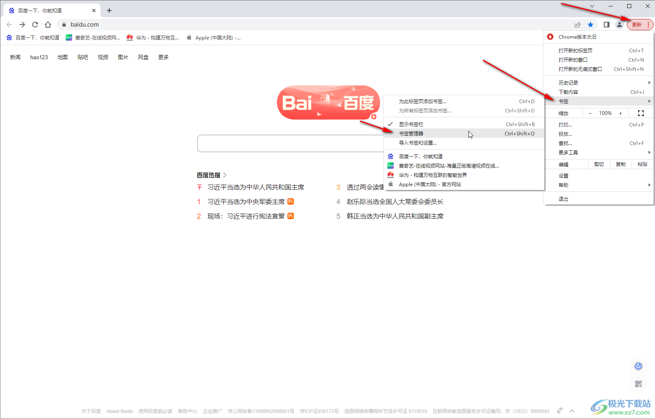Open a new tab with plus icon
The height and width of the screenshot is (419, 655).
(x=109, y=10)
